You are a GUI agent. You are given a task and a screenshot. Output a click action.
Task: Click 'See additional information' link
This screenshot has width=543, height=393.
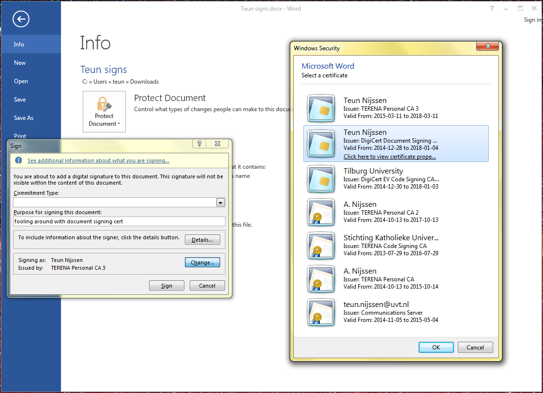point(98,160)
